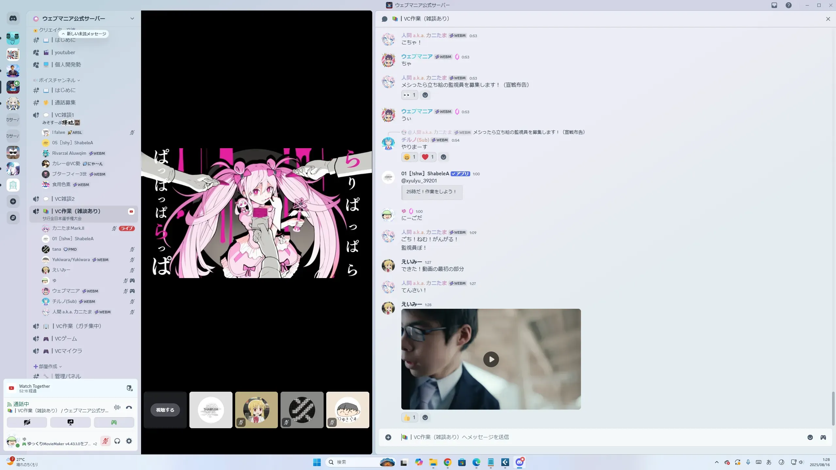Viewport: 836px width, 470px height.
Task: Click the 視聴する watch stream button
Action: point(165,410)
